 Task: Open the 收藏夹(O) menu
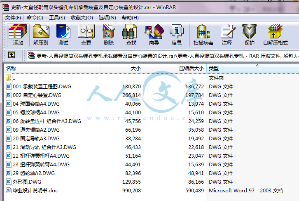tap(82, 18)
